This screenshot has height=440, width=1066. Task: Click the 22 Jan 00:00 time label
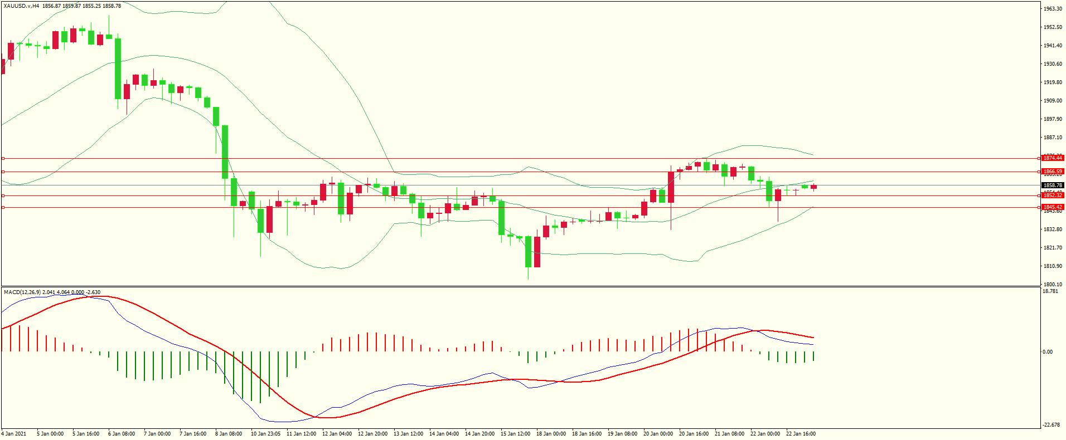(x=765, y=434)
